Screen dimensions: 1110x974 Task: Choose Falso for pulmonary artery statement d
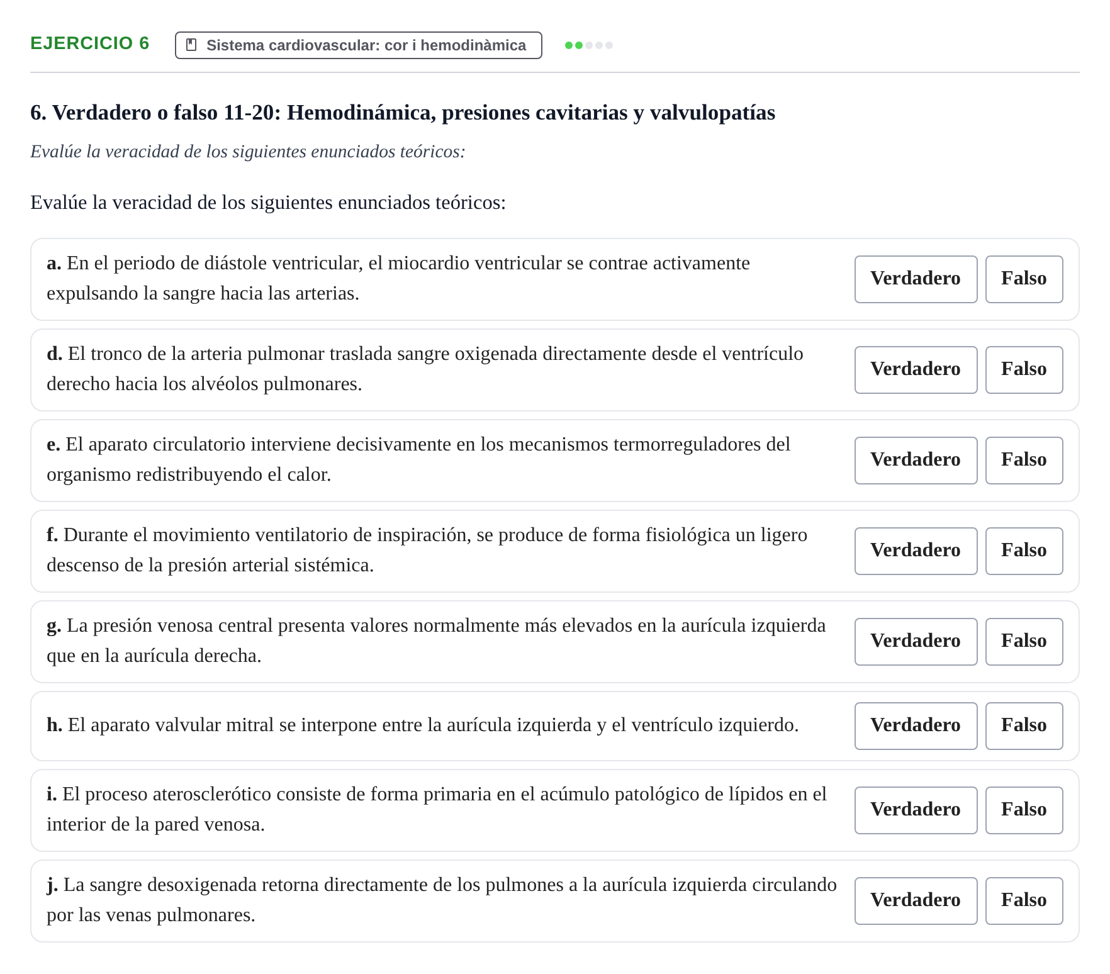tap(1024, 370)
